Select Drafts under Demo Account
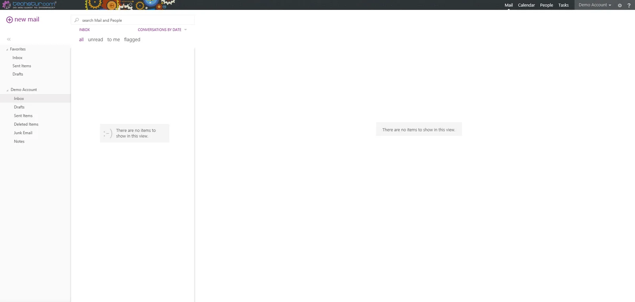The image size is (635, 302). click(x=19, y=107)
